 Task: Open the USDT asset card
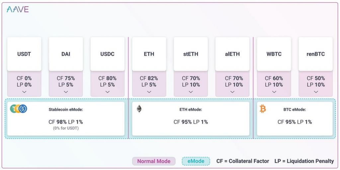(x=24, y=54)
